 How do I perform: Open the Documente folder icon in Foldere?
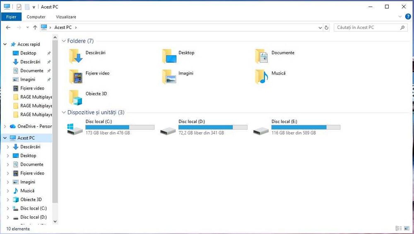click(262, 56)
